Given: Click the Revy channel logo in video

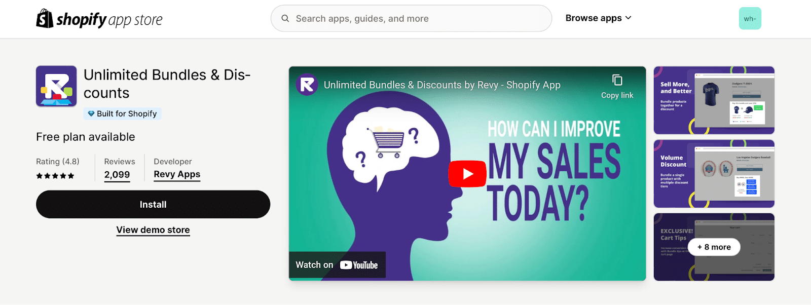Looking at the screenshot, I should (307, 85).
